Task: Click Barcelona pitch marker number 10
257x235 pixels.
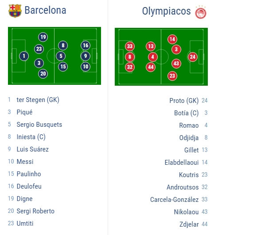Action: 86,67
